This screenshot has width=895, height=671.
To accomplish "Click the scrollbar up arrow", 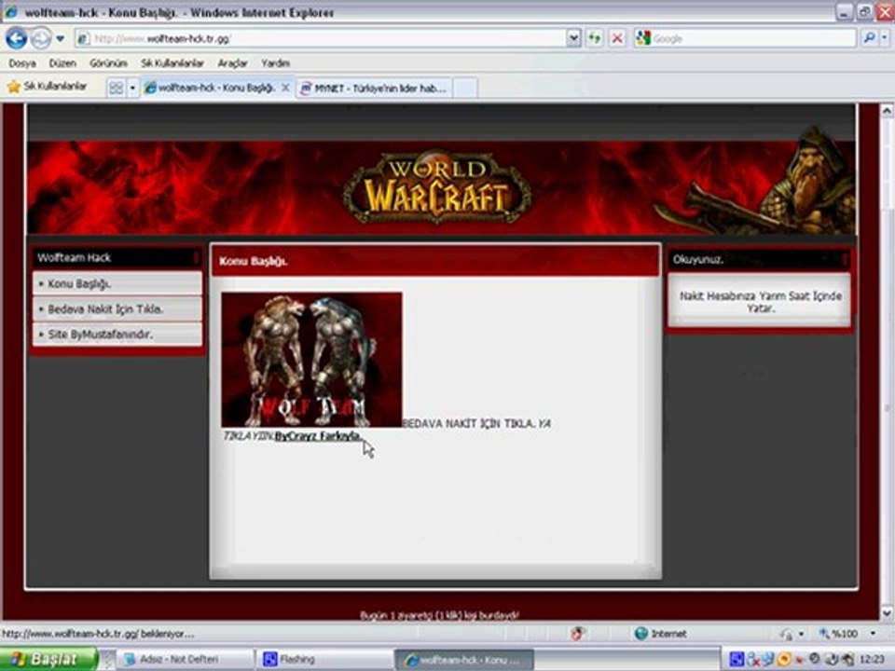I will [887, 111].
